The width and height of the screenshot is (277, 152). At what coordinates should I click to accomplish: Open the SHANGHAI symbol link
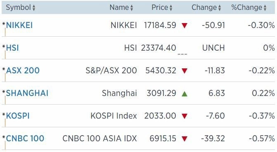click(27, 93)
